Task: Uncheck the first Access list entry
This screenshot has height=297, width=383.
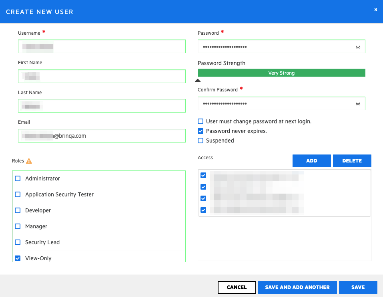Action: tap(203, 175)
